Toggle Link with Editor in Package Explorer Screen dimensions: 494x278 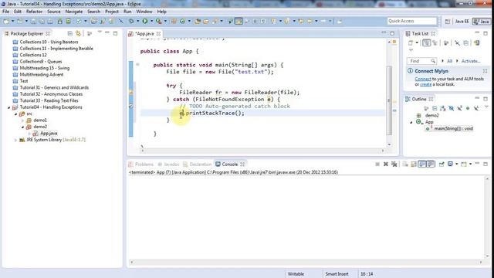pyautogui.click(x=78, y=33)
